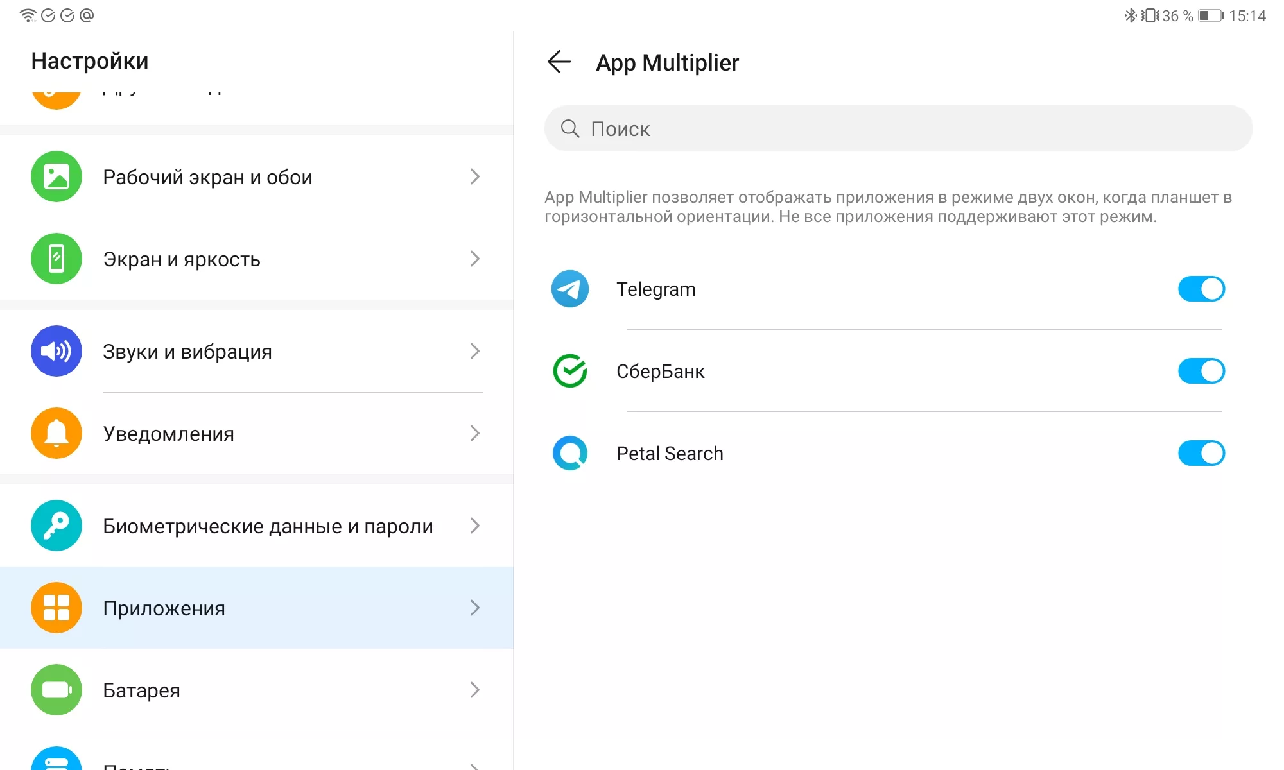Tap the green Рабочий экран и обои icon
The width and height of the screenshot is (1284, 770).
[56, 176]
